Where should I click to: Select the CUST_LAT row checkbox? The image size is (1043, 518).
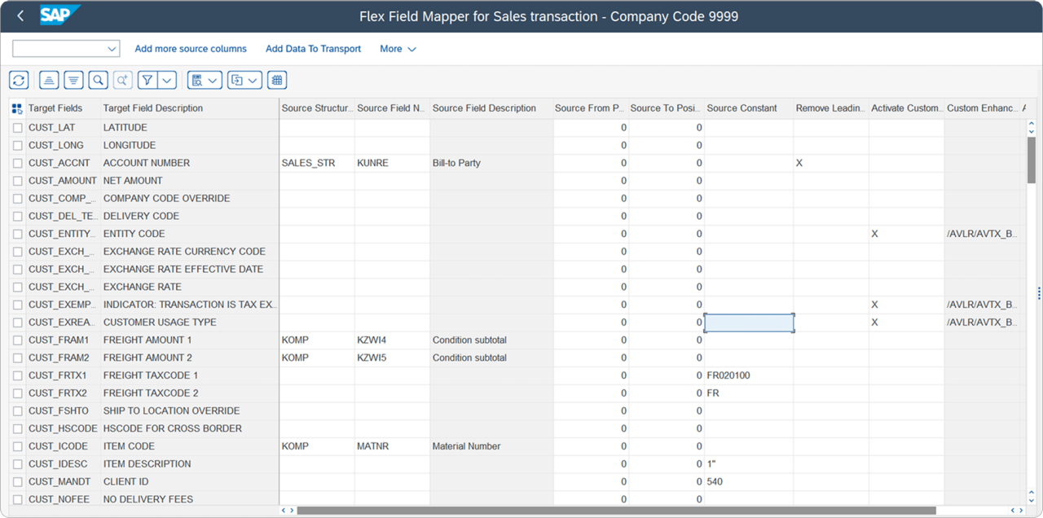click(x=17, y=127)
